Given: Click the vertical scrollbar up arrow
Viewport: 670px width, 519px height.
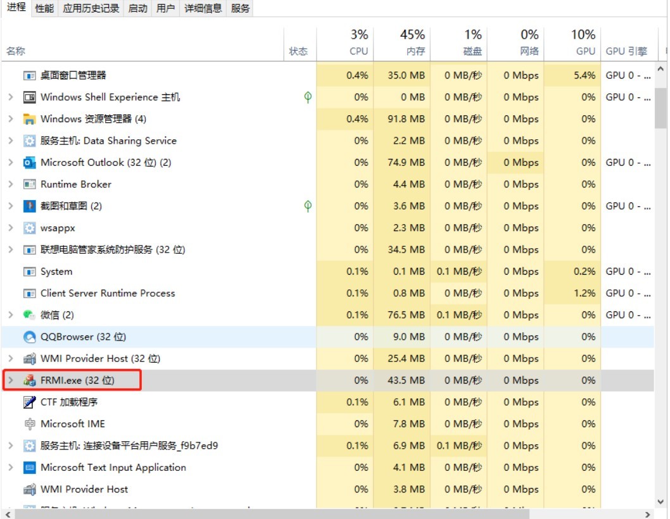Looking at the screenshot, I should [x=660, y=69].
